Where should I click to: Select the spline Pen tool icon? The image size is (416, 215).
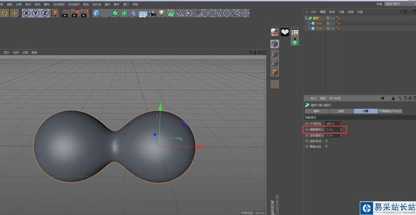coord(106,13)
